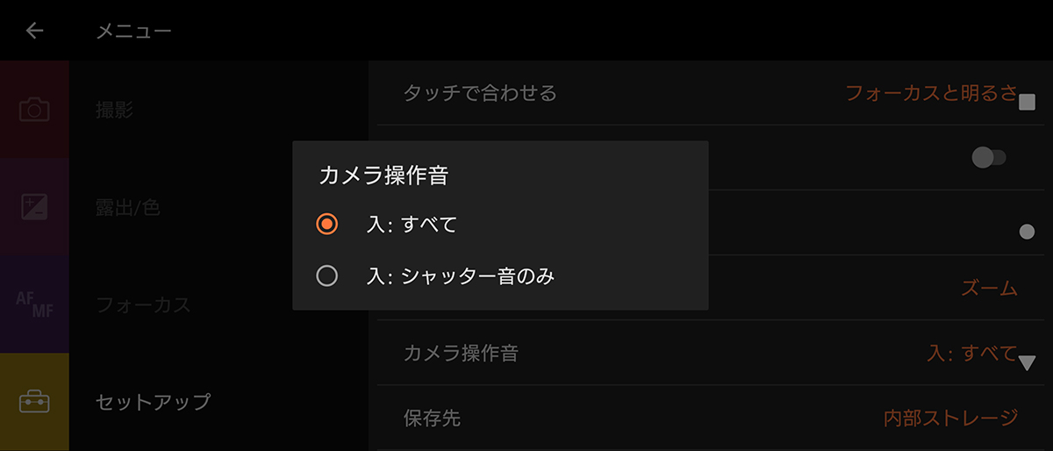Viewport: 1053px width, 451px height.
Task: Click the カメラ操作音 dialog title
Action: point(383,175)
